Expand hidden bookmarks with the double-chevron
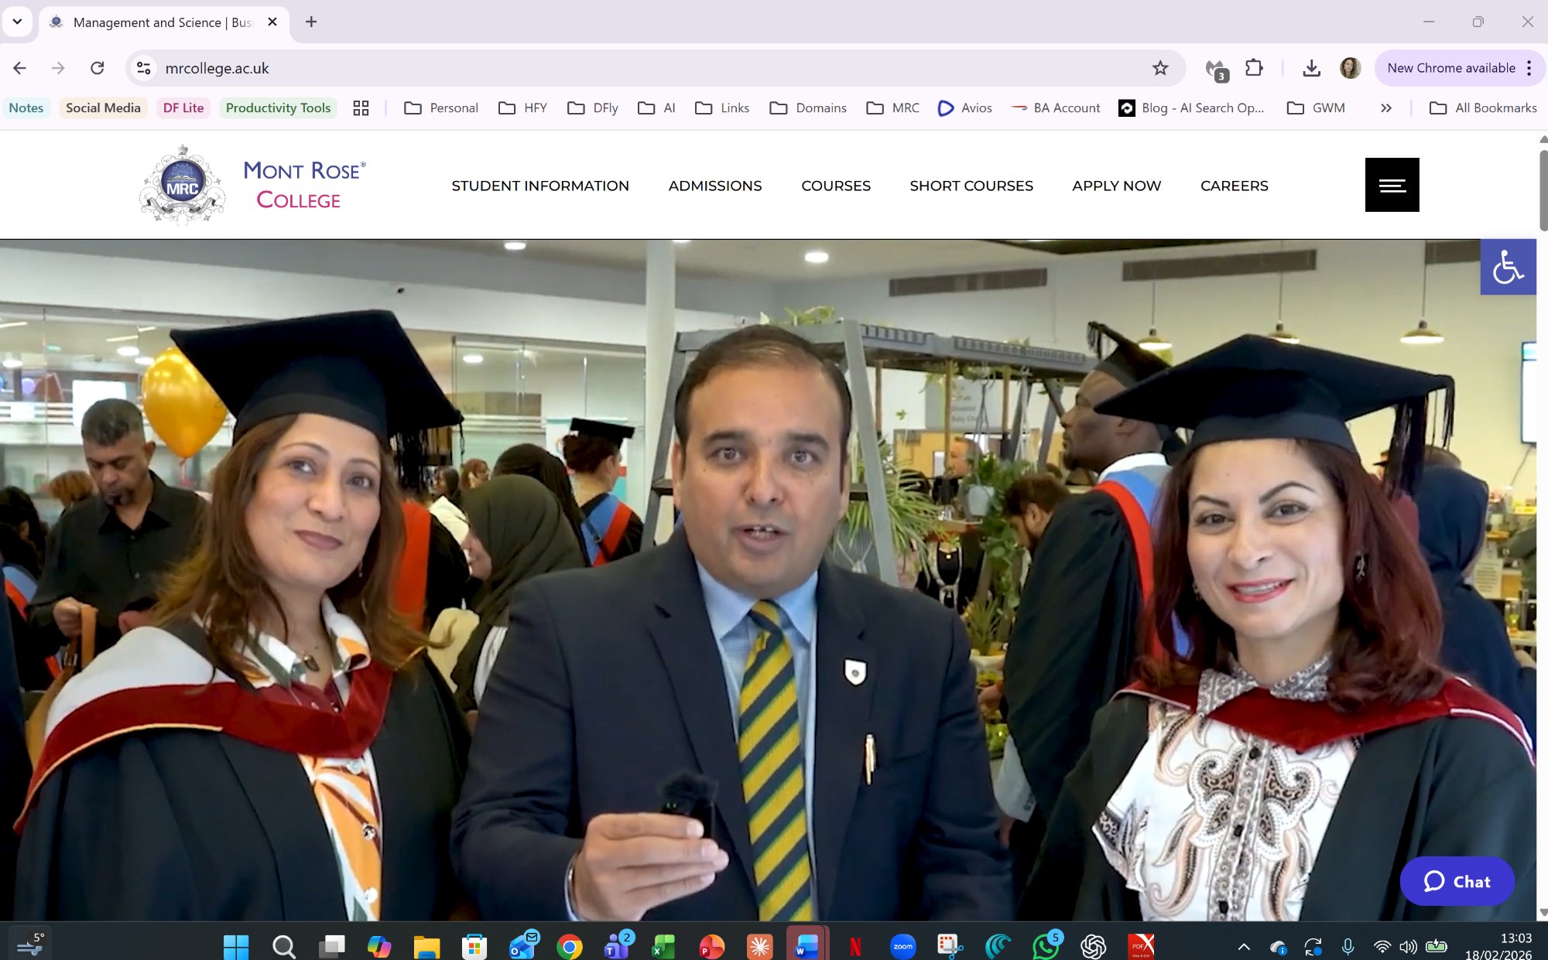 click(x=1386, y=108)
